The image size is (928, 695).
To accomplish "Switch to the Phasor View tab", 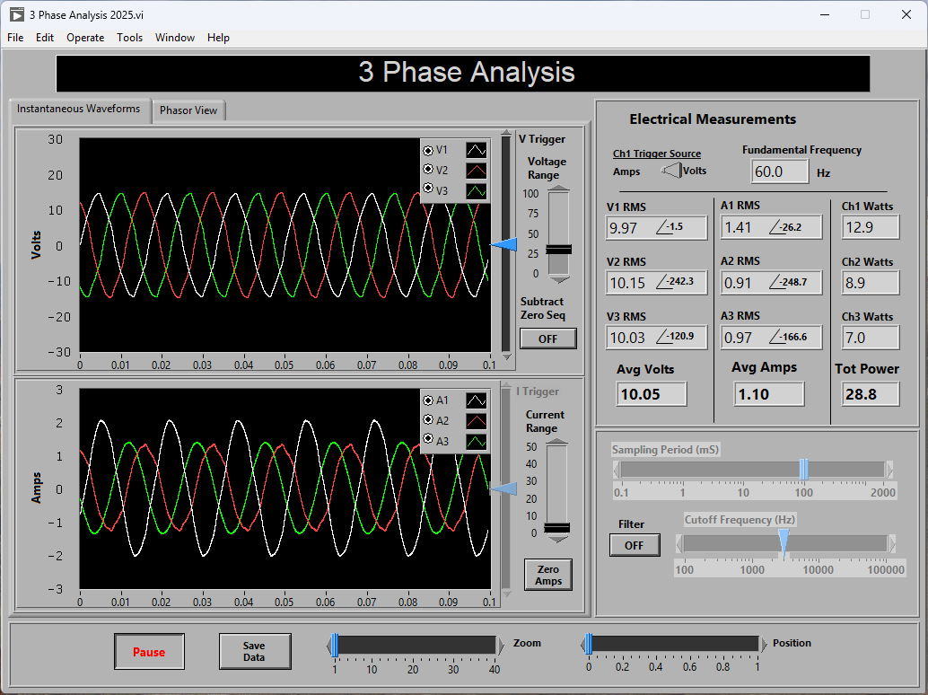I will pyautogui.click(x=188, y=110).
